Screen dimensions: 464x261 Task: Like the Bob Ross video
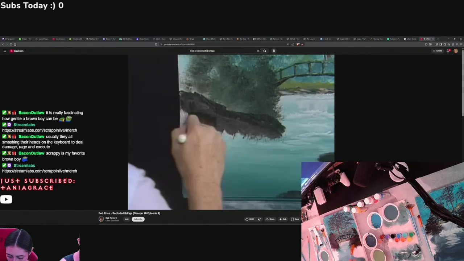click(249, 219)
